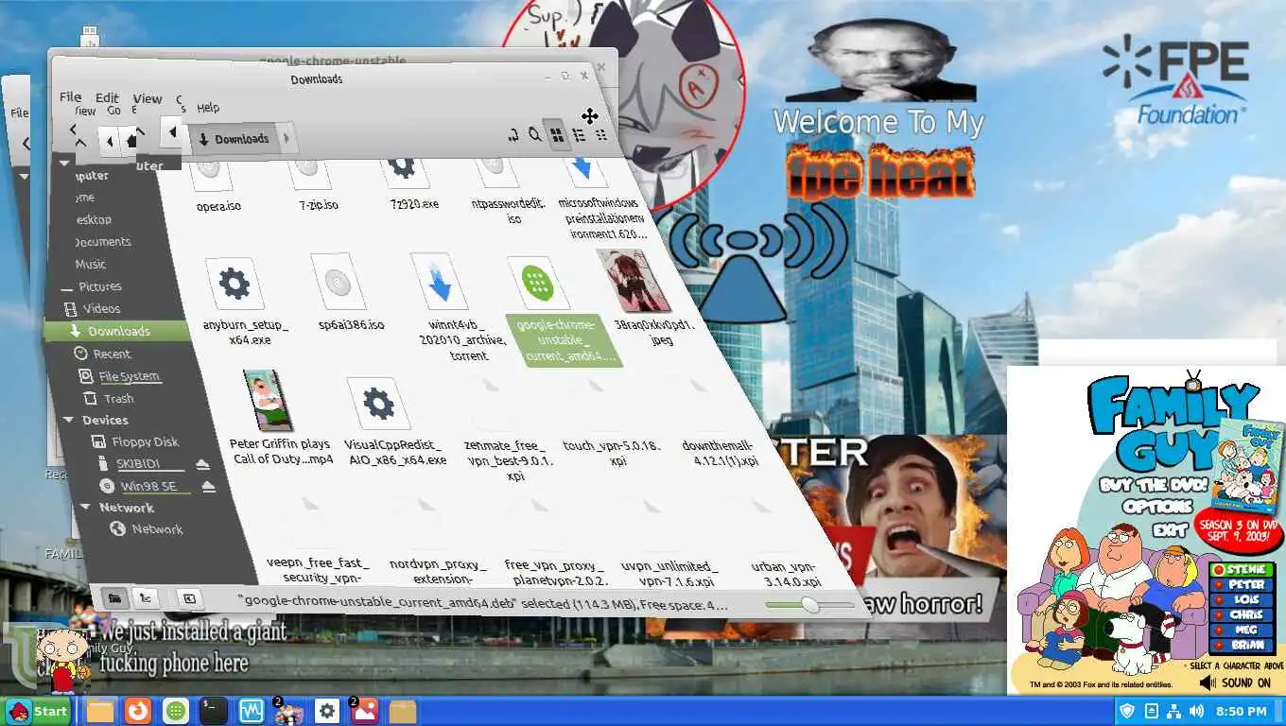
Task: Click the volume icon in system tray
Action: click(1196, 711)
